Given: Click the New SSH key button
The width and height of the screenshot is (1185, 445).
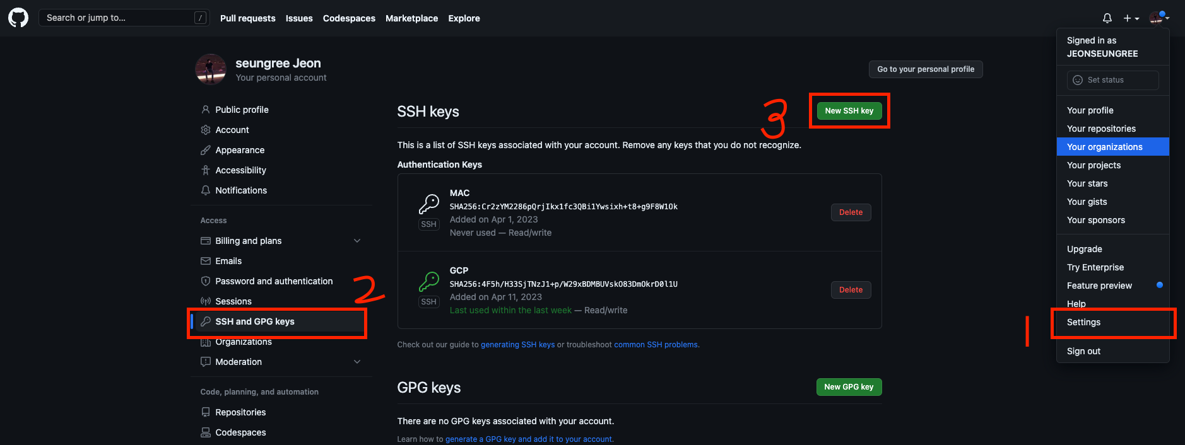Looking at the screenshot, I should 849,111.
